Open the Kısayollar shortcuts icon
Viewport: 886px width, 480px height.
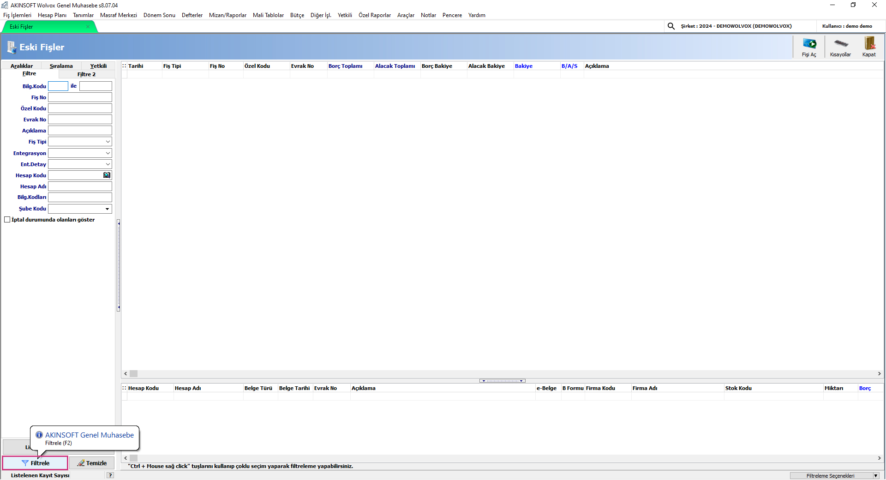[840, 47]
